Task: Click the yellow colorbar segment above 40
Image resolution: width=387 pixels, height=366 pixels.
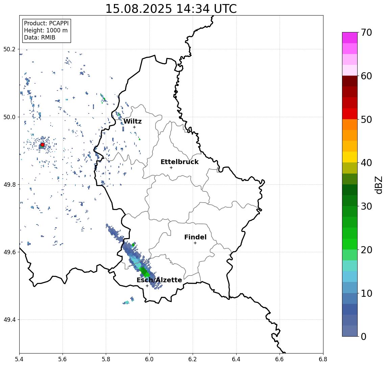Action: [350, 157]
